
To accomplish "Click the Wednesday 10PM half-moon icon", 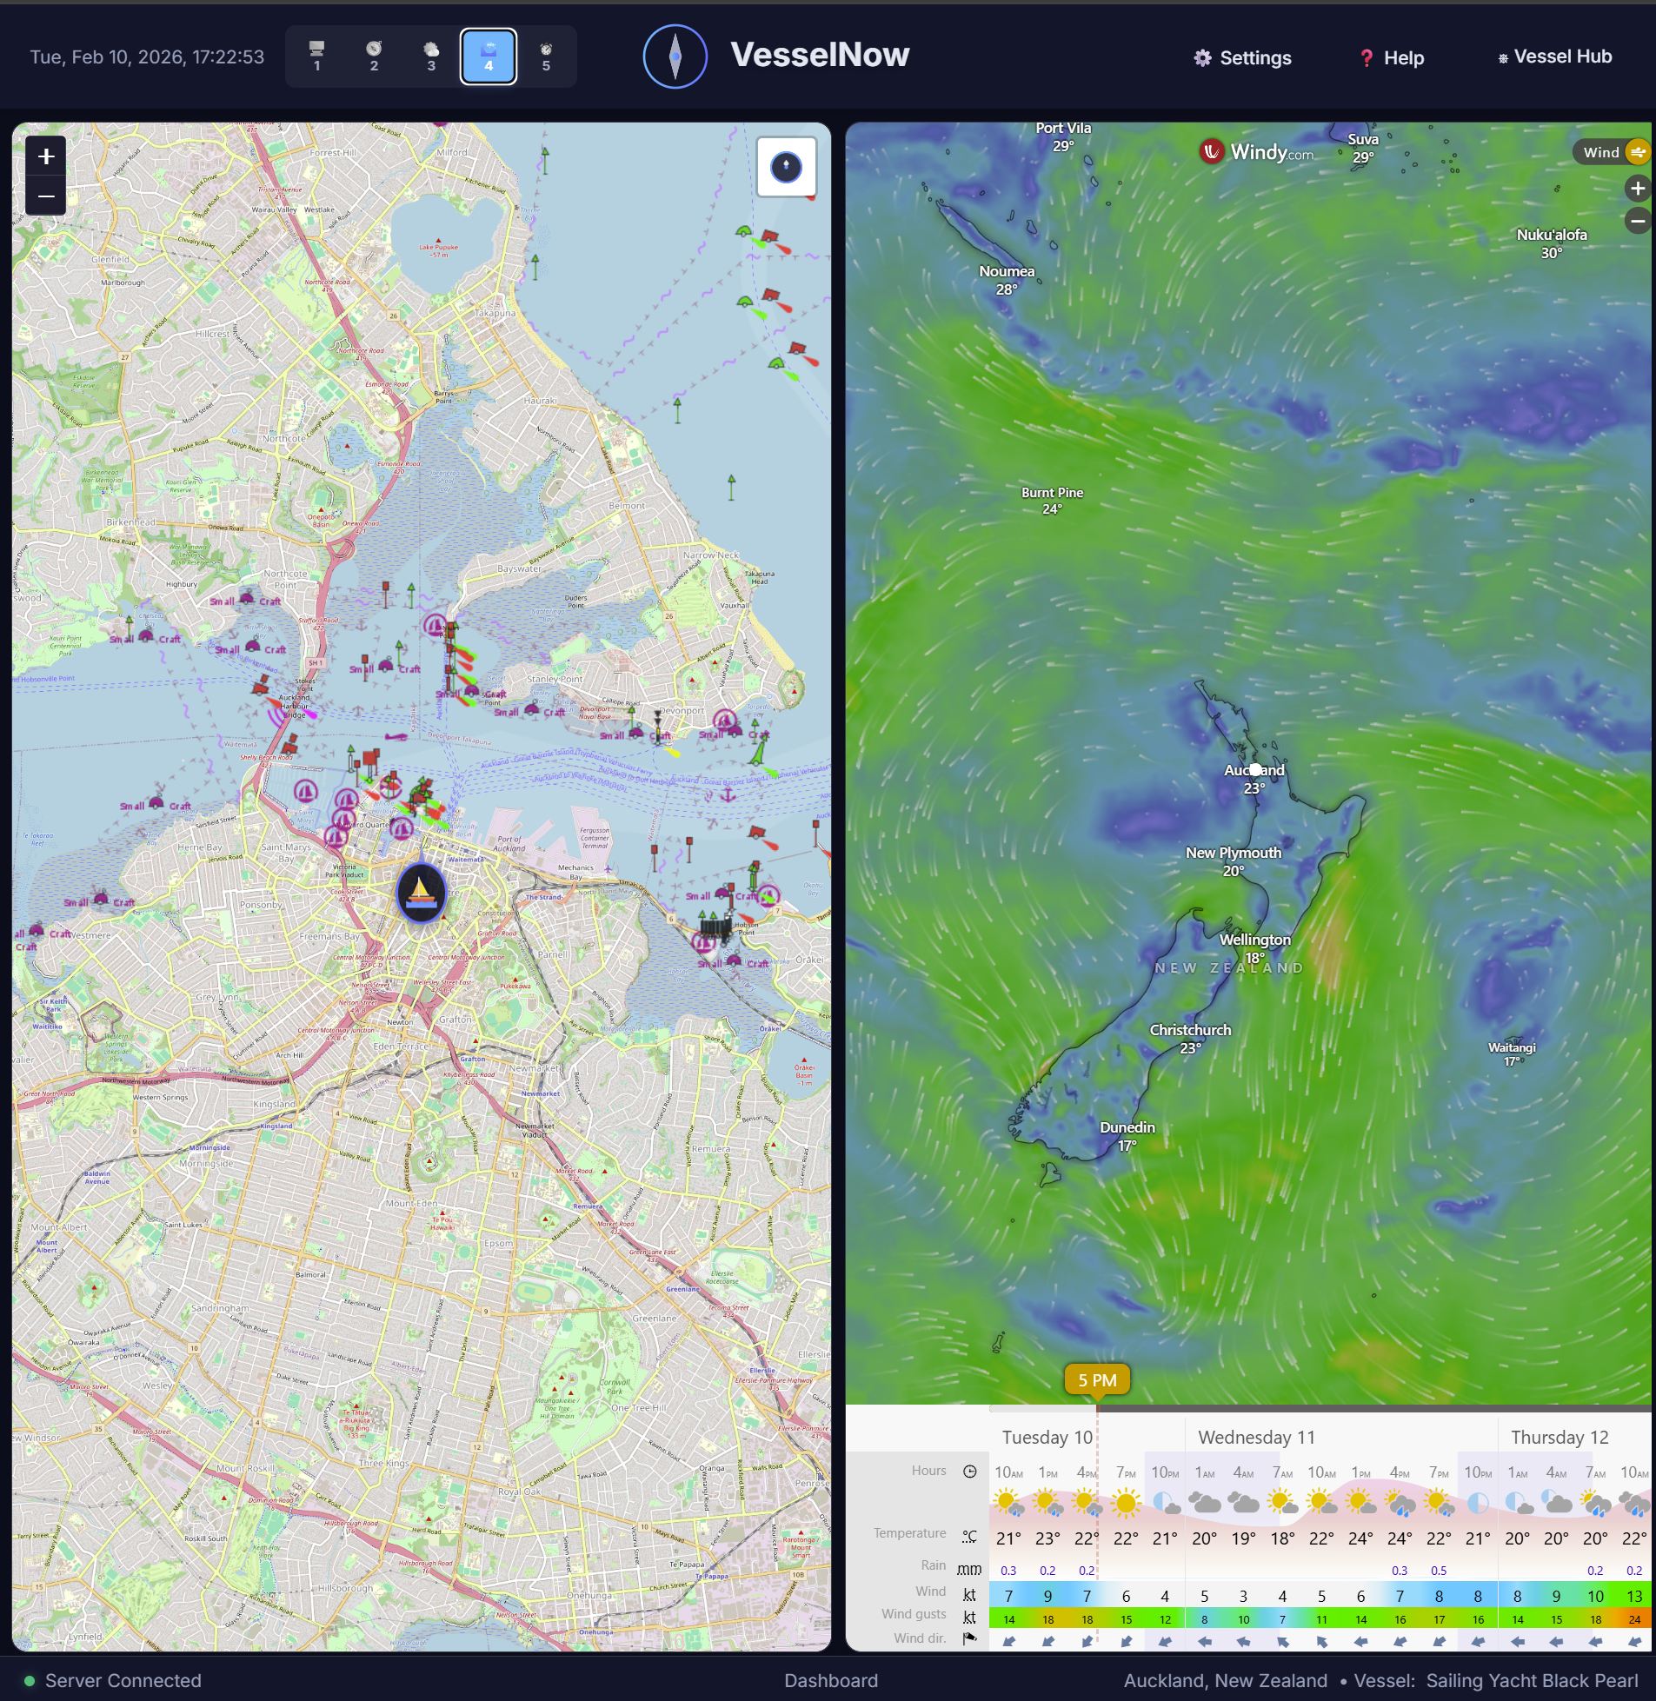I will [1478, 1502].
